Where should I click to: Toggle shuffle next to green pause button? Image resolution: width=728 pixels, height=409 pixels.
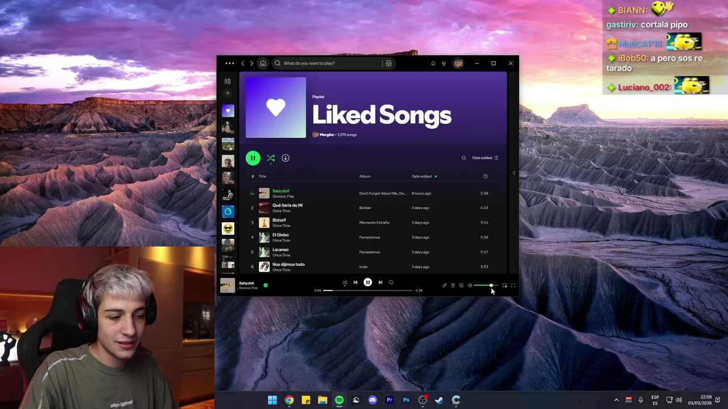(271, 158)
